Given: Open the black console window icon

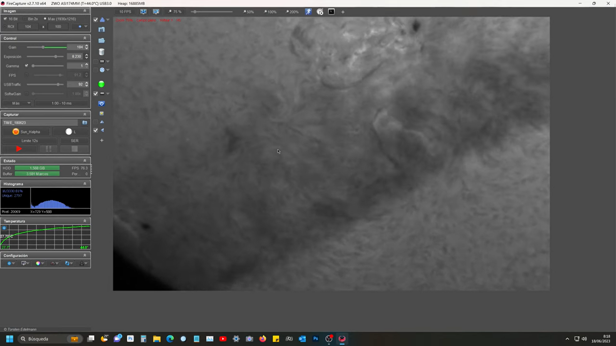Looking at the screenshot, I should pyautogui.click(x=331, y=12).
